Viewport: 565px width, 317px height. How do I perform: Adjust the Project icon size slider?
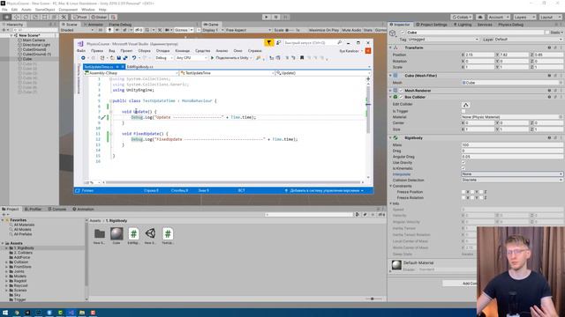click(372, 299)
